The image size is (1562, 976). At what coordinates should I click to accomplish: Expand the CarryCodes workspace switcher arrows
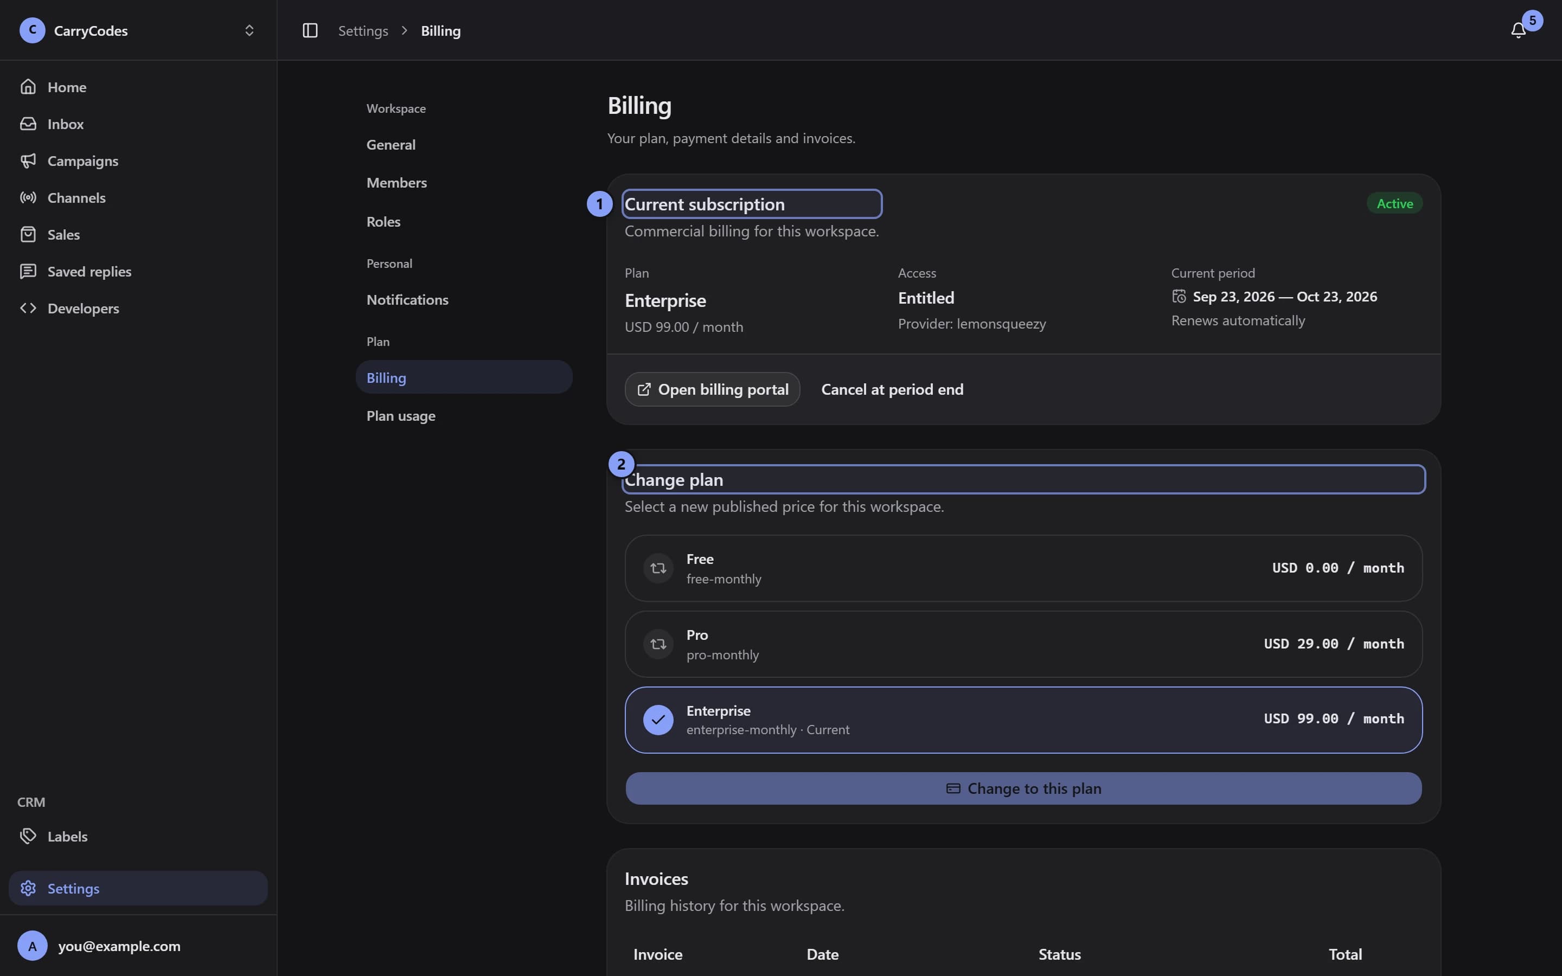click(249, 30)
